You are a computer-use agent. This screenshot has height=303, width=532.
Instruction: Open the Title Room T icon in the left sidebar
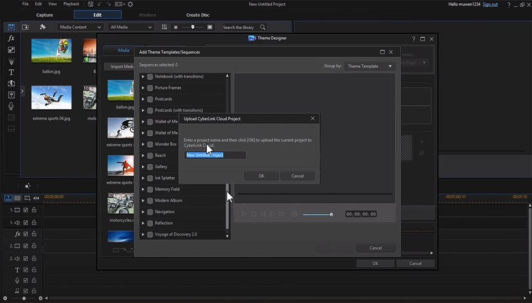pos(11,72)
